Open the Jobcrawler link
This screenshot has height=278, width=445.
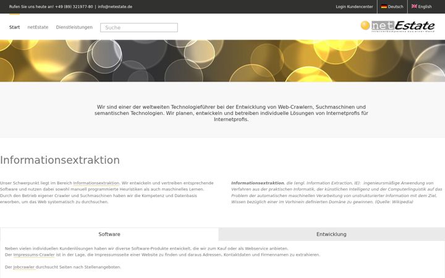tap(24, 267)
